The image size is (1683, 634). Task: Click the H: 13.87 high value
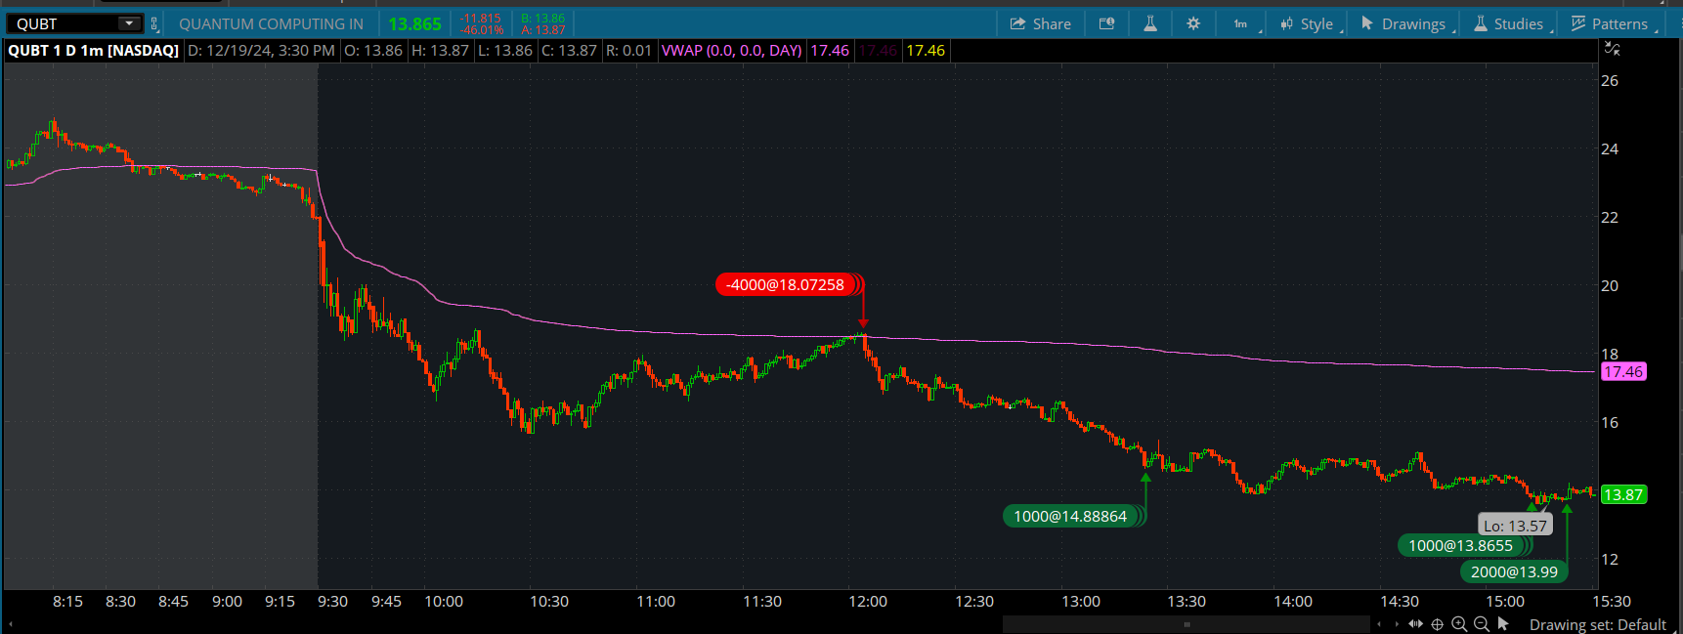440,50
